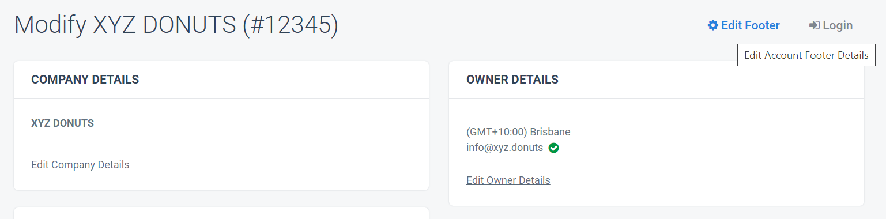Open Edit Owner Details link

508,180
